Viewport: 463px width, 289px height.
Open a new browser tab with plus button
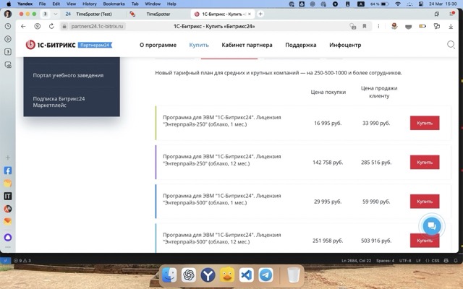pyautogui.click(x=261, y=14)
